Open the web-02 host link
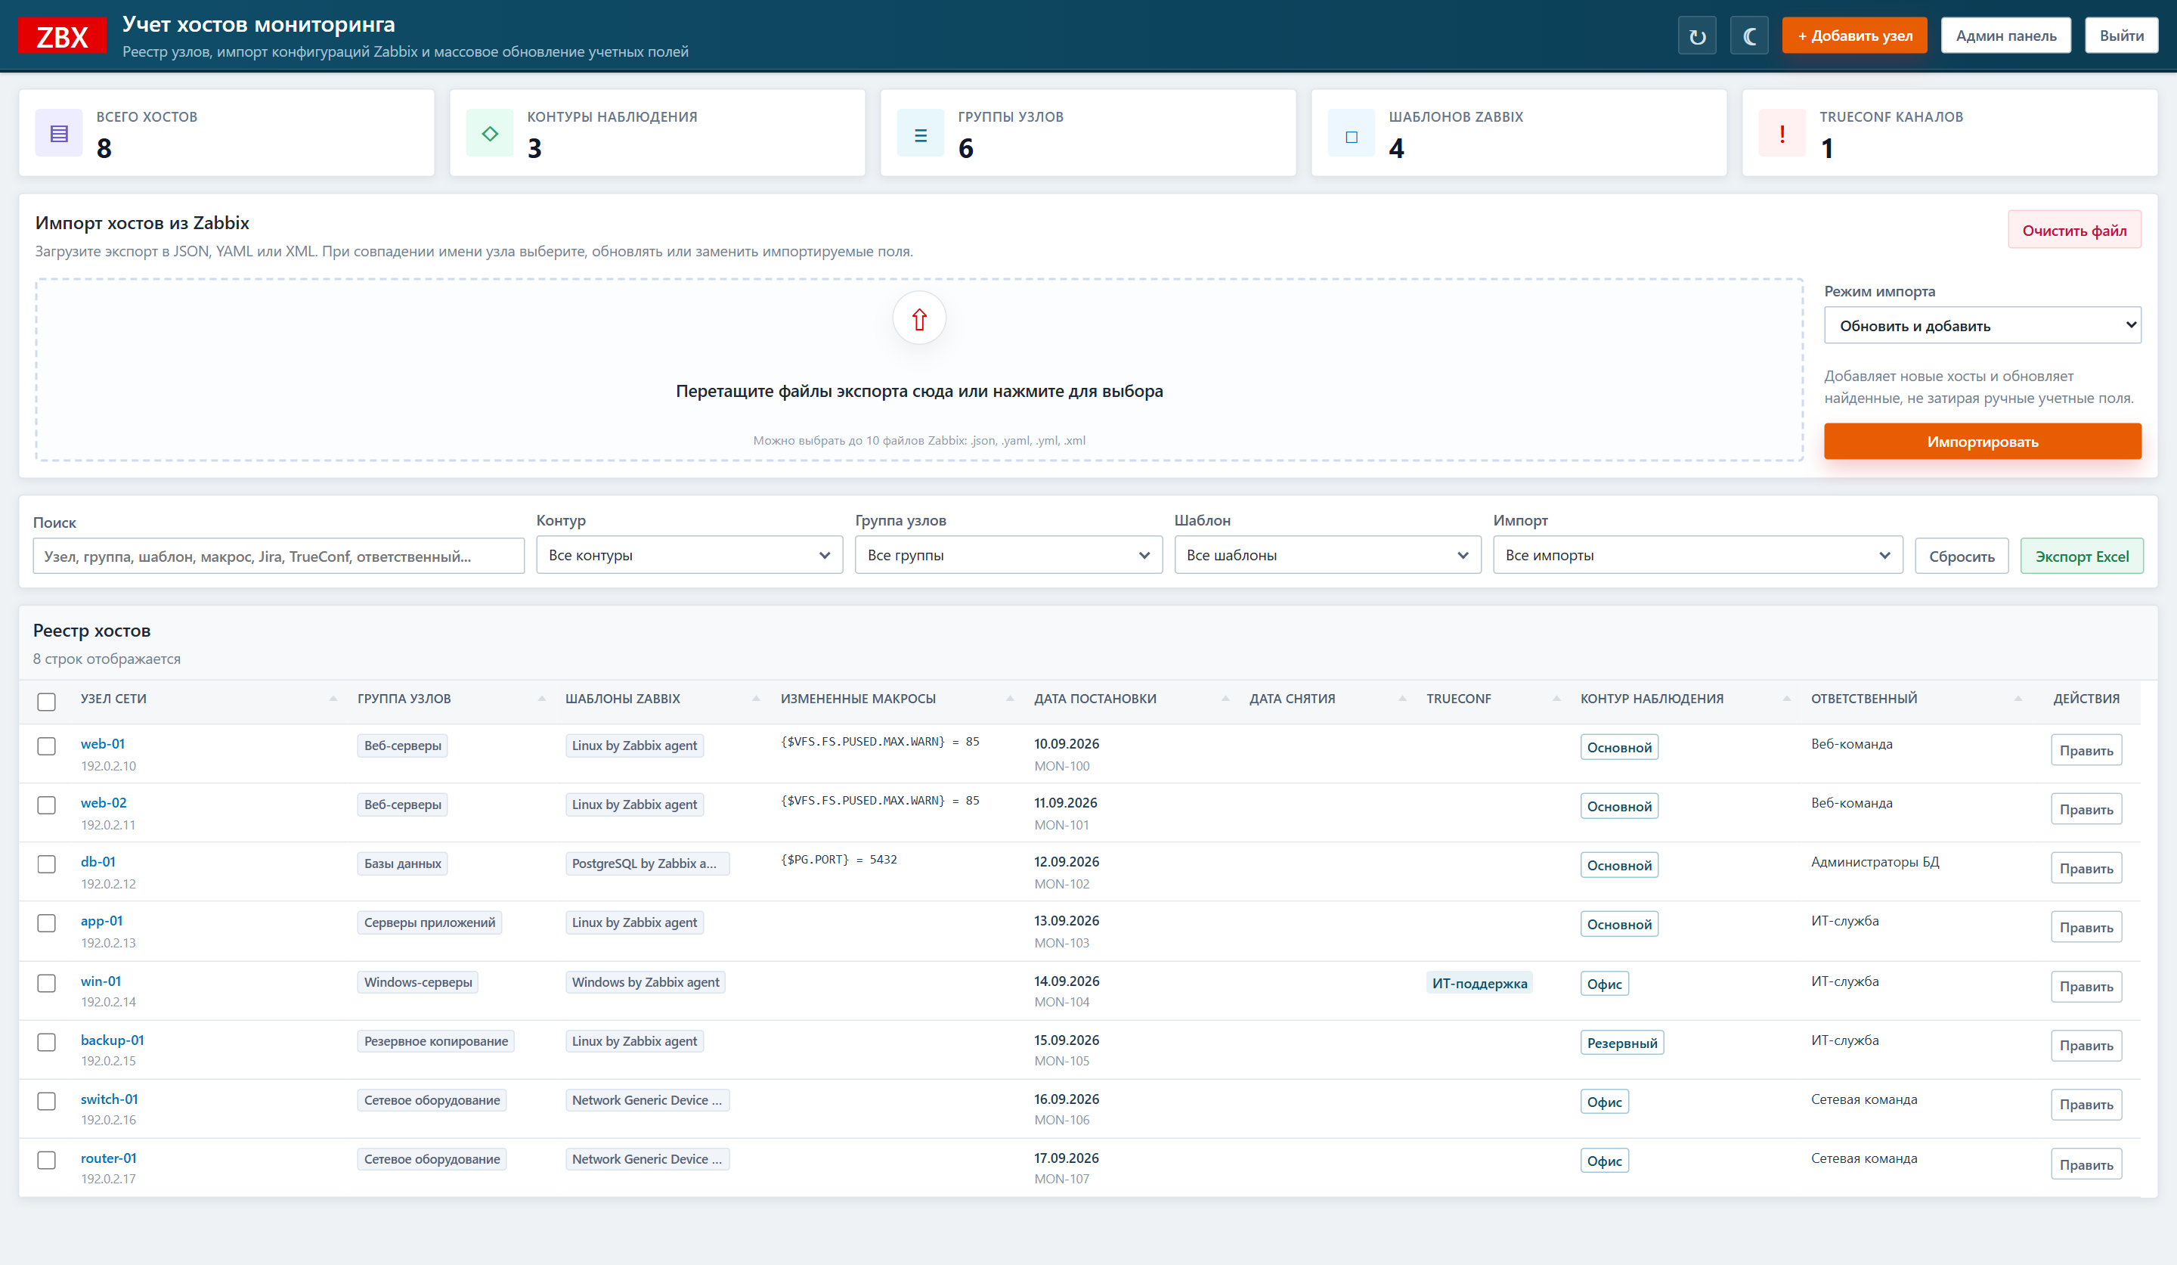2177x1265 pixels. tap(103, 803)
